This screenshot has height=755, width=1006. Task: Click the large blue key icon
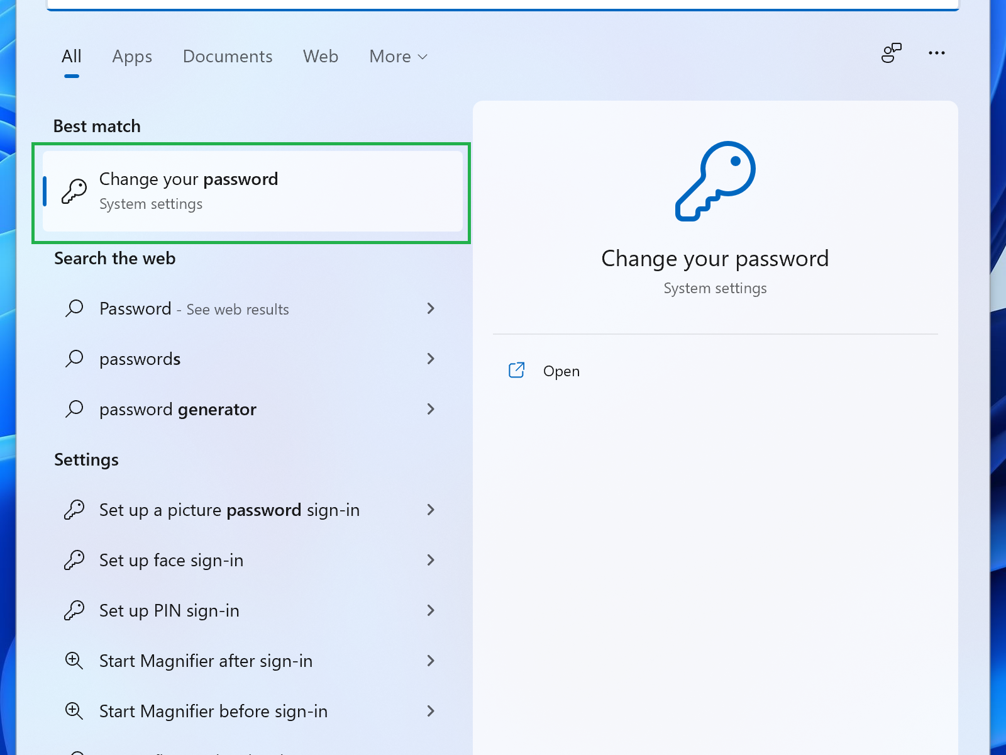(x=715, y=181)
